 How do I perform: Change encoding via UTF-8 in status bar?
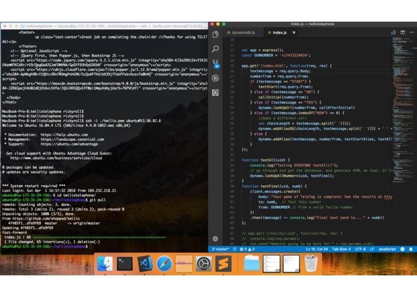[361, 250]
